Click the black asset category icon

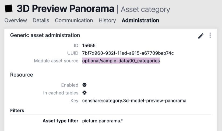pyautogui.click(x=9, y=9)
